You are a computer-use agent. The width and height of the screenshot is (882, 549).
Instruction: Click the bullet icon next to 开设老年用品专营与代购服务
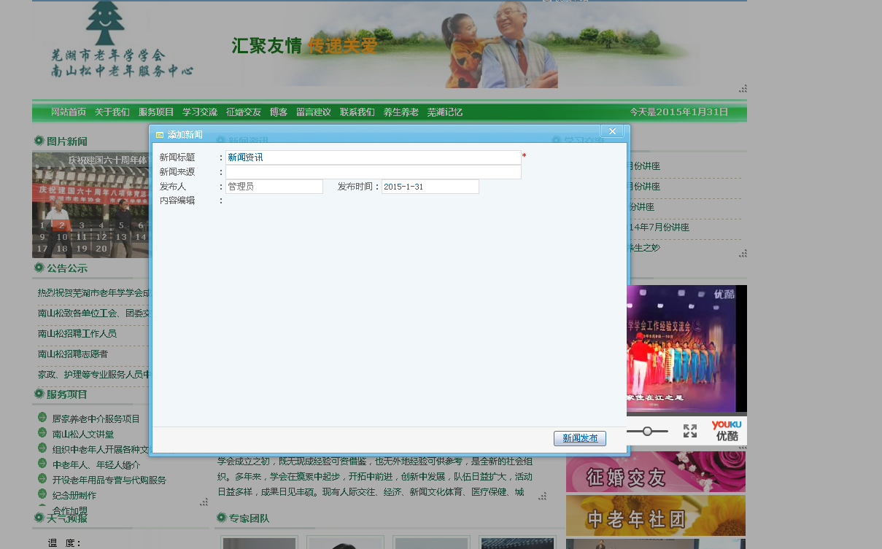coord(42,479)
